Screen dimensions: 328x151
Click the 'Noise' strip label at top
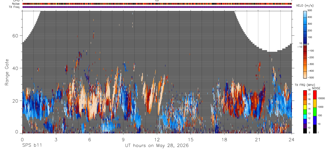coord(16,4)
